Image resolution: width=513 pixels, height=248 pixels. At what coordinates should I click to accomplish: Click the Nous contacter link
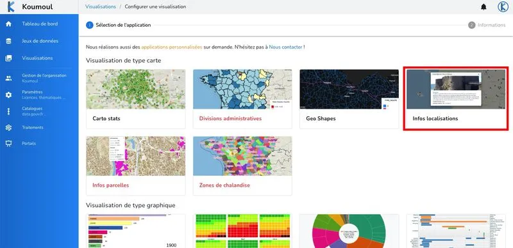click(x=285, y=47)
